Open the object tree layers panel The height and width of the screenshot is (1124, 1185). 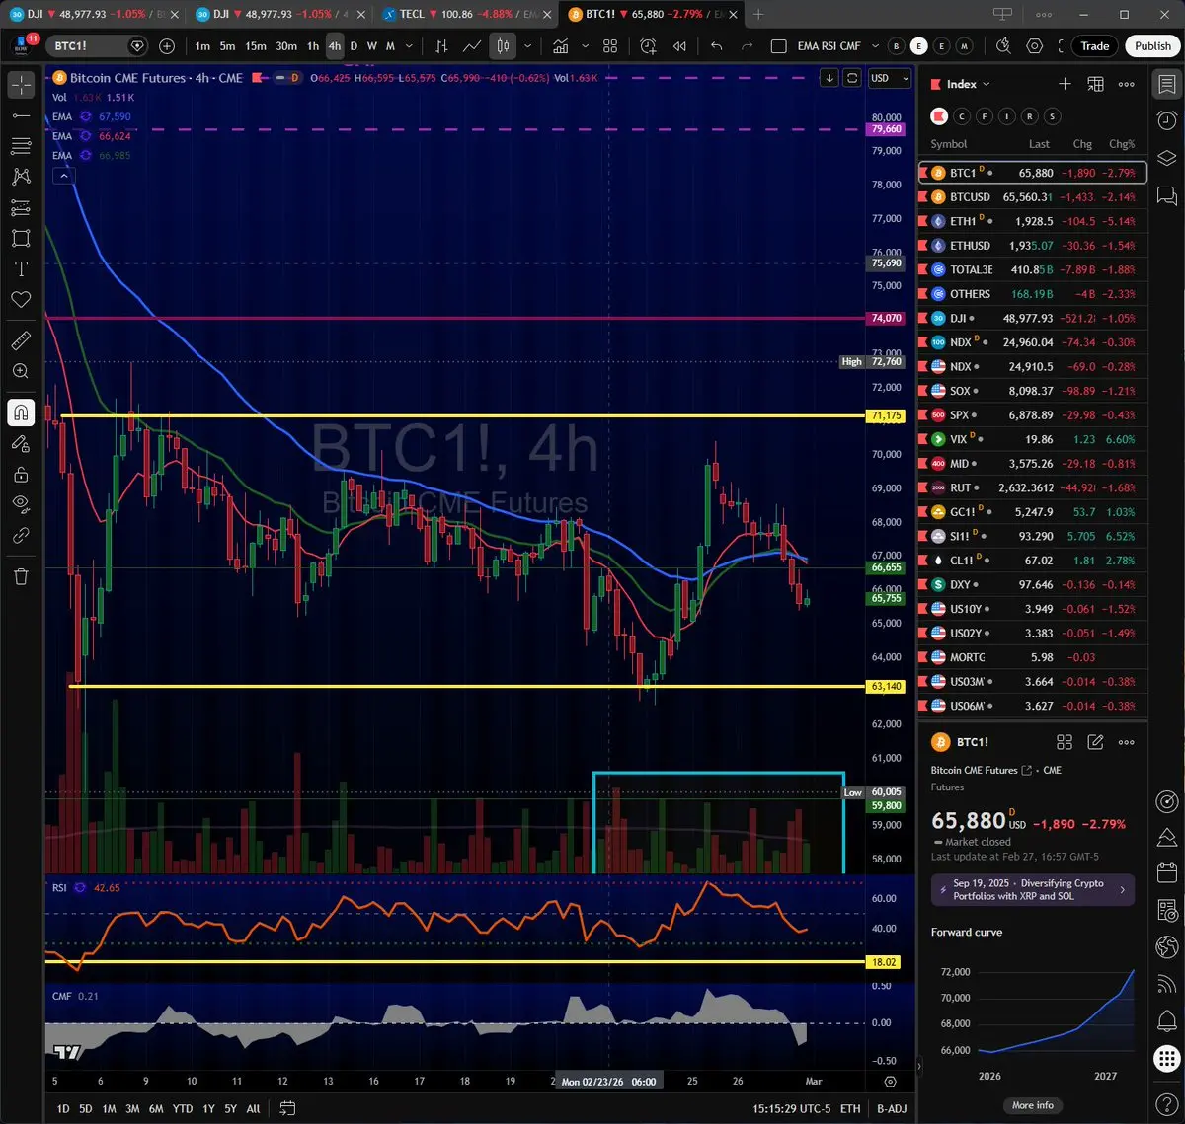[1167, 158]
